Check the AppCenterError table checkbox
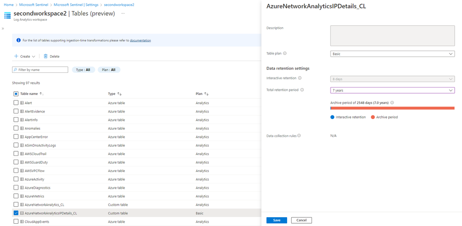The height and width of the screenshot is (226, 462). [16, 137]
